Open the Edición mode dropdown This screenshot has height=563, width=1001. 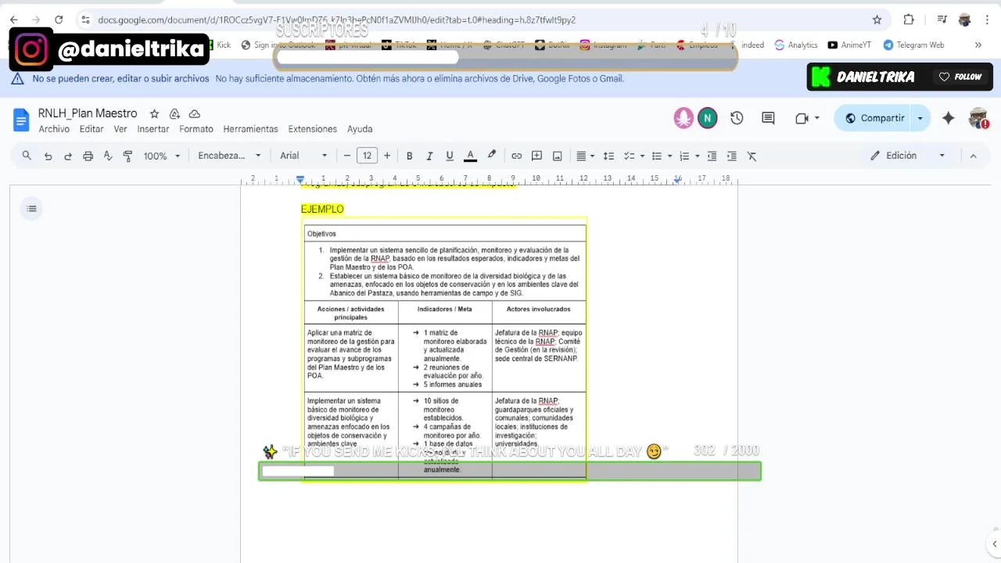click(x=908, y=156)
